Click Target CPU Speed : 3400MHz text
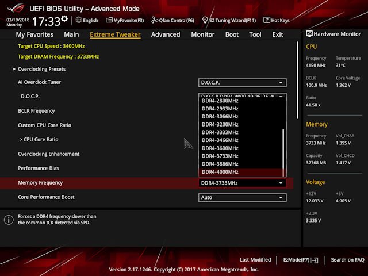368x276 pixels. [x=51, y=46]
